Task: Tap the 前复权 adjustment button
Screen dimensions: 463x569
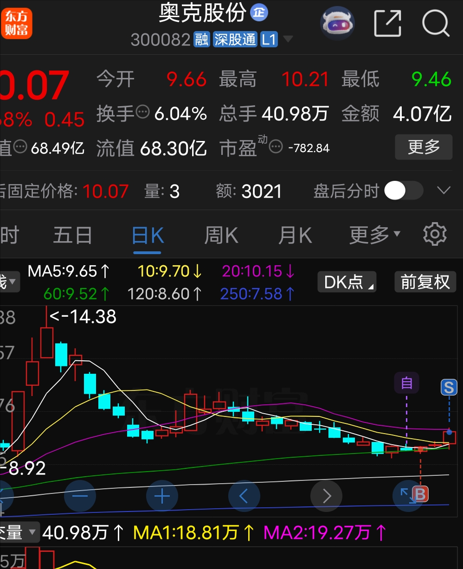Action: pos(425,281)
